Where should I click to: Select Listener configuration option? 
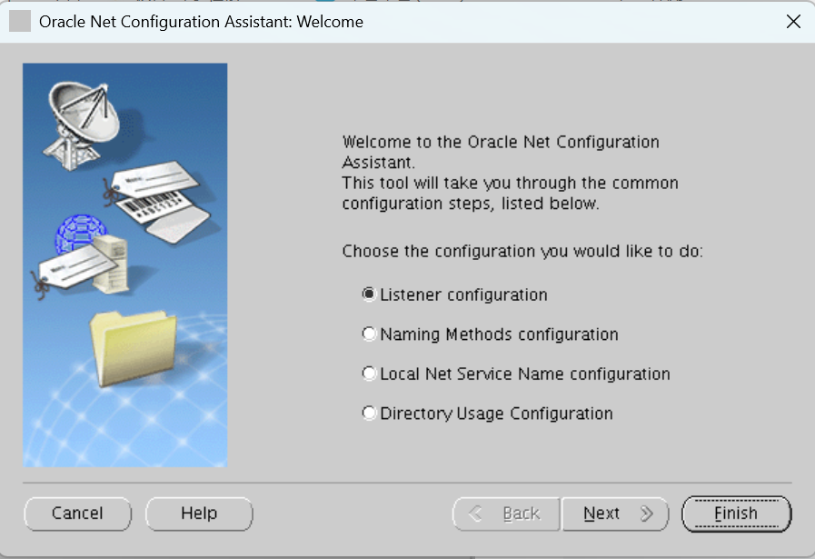pyautogui.click(x=369, y=294)
